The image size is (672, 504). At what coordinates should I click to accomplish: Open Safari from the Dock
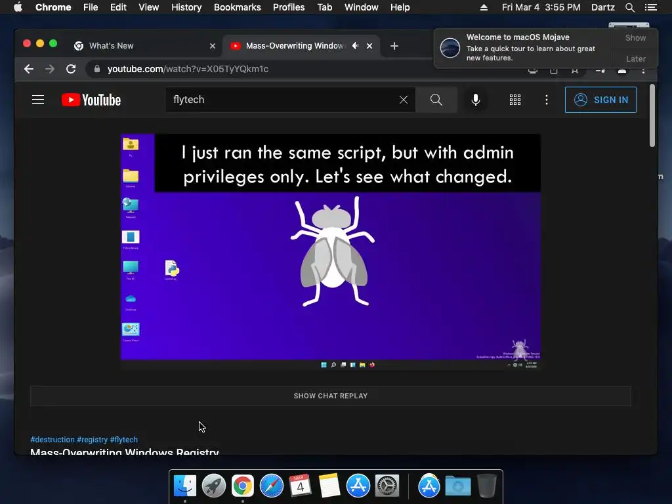[x=271, y=486]
